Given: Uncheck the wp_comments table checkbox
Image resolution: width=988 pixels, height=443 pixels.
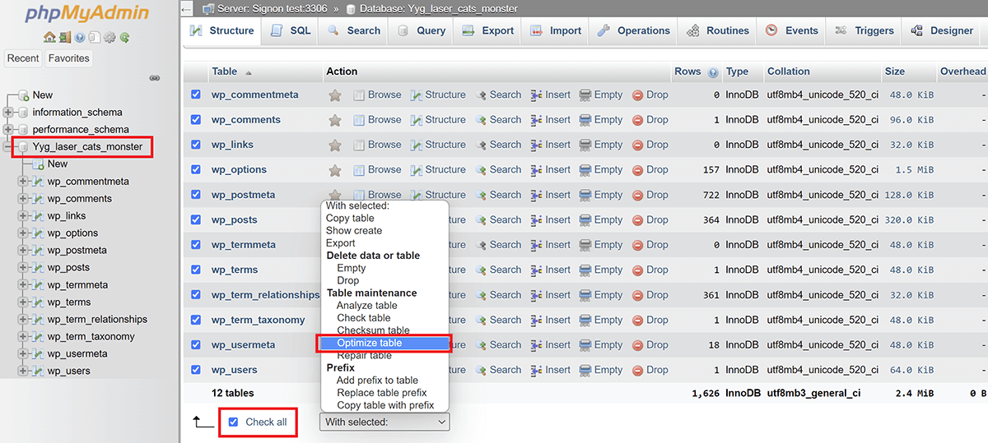Looking at the screenshot, I should (196, 120).
